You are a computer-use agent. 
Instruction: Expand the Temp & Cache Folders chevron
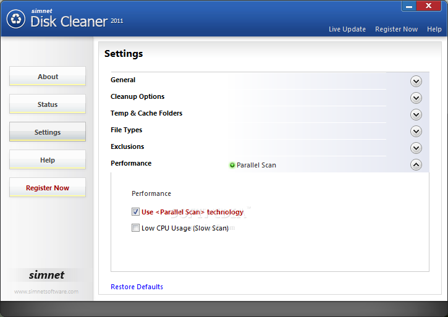[416, 114]
